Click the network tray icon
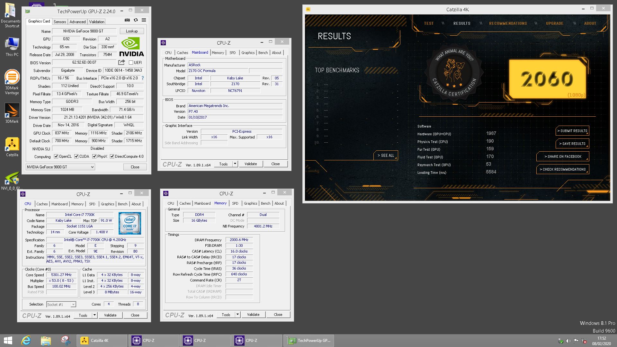Image resolution: width=617 pixels, height=347 pixels. tap(584, 341)
